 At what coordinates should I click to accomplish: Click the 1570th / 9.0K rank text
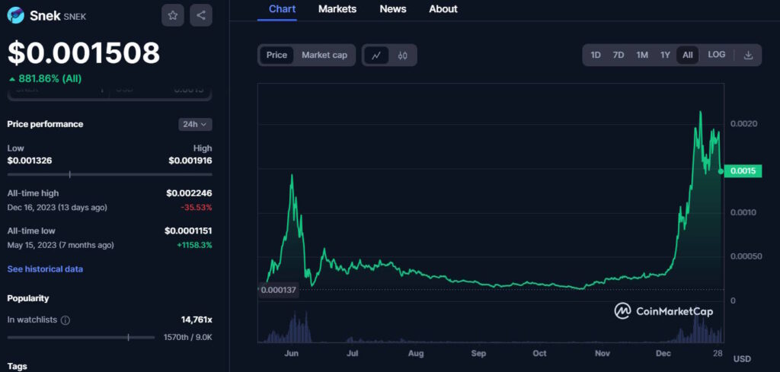188,337
